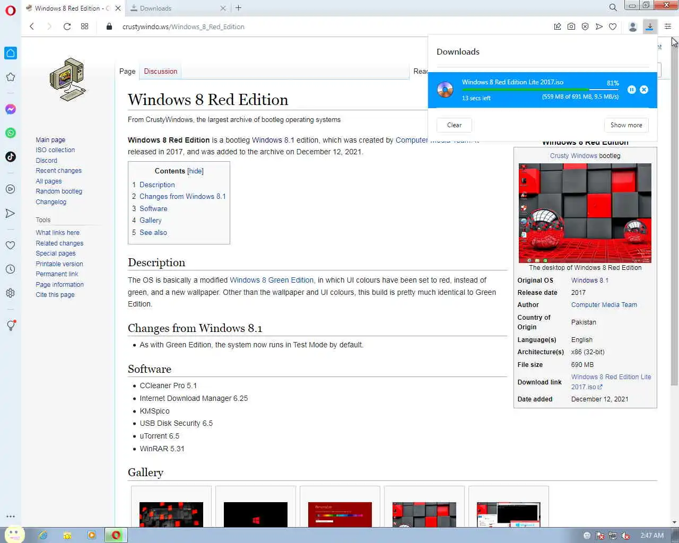Switch to the Downloads tab
The width and height of the screenshot is (679, 543).
point(178,8)
